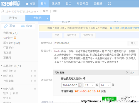139x103 pixels.
Task: Click the 选择其它方式 link in the banner
Action: (132, 28)
